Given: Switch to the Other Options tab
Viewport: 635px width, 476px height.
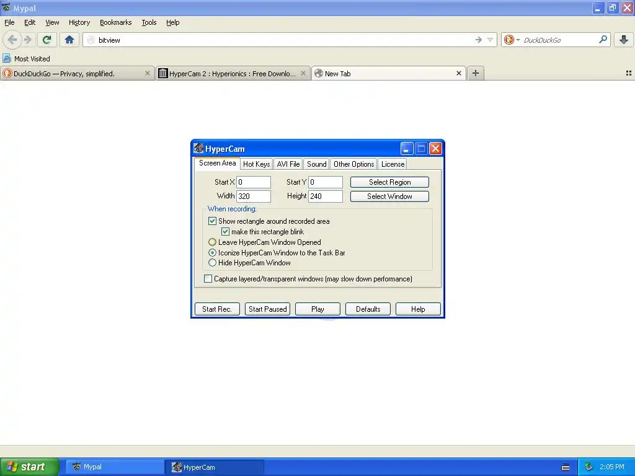Looking at the screenshot, I should 353,164.
